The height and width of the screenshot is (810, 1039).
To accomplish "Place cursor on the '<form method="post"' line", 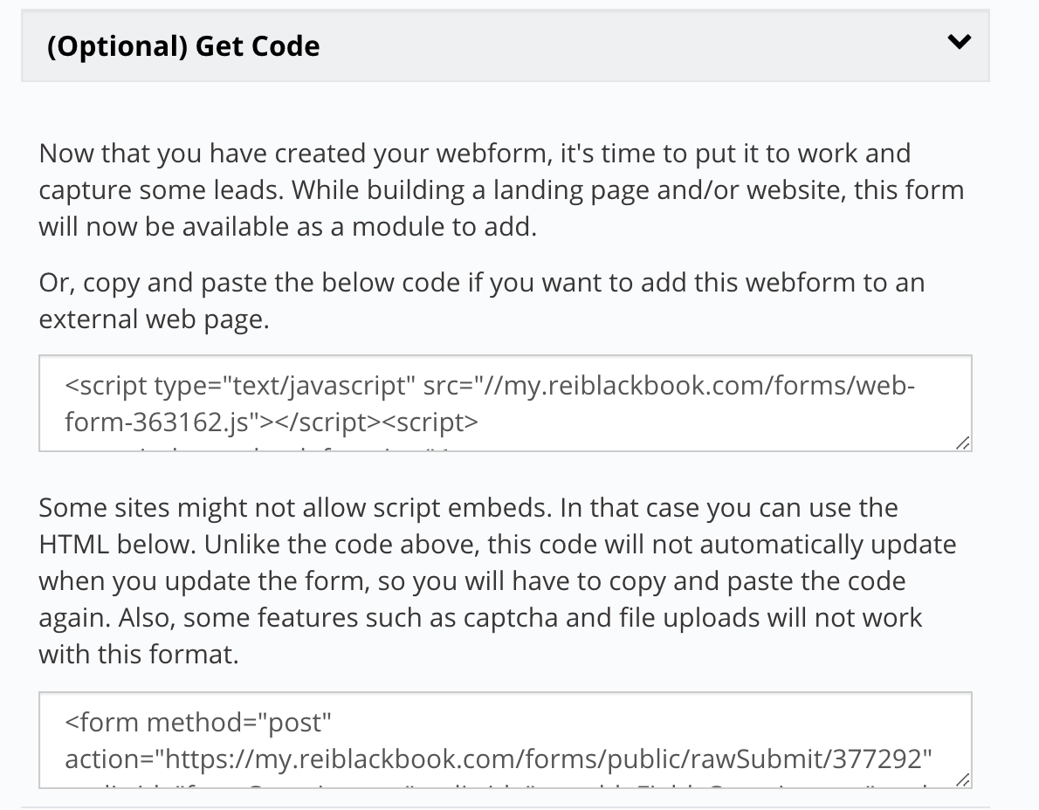I will coord(197,723).
